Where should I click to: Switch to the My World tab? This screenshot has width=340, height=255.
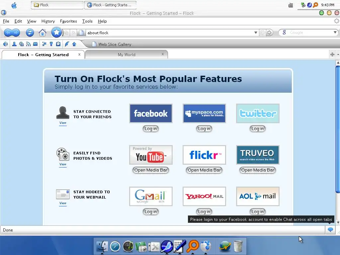click(127, 55)
